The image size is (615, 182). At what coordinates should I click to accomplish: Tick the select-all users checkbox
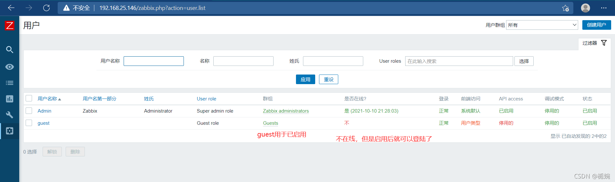[29, 98]
